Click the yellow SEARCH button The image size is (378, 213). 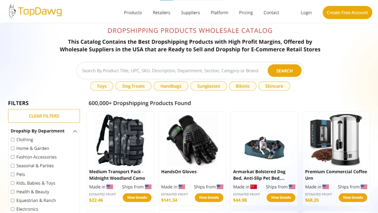click(284, 71)
